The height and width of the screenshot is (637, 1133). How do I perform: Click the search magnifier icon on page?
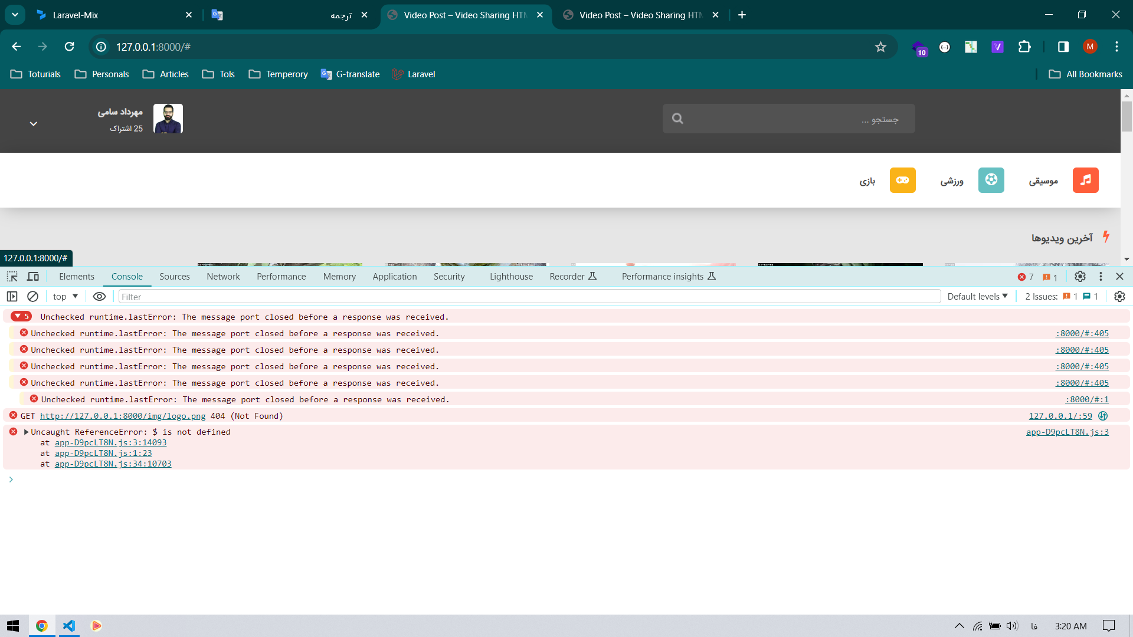click(677, 119)
